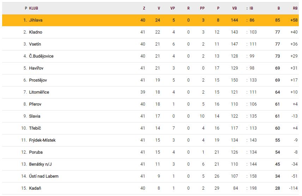Click the Z games-played column header
The image size is (302, 196).
[x=144, y=8]
